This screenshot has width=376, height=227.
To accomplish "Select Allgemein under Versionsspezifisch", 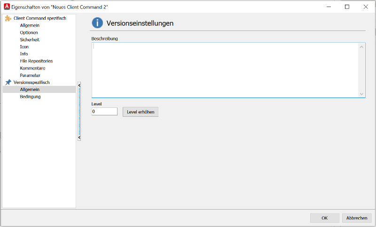I will point(39,90).
